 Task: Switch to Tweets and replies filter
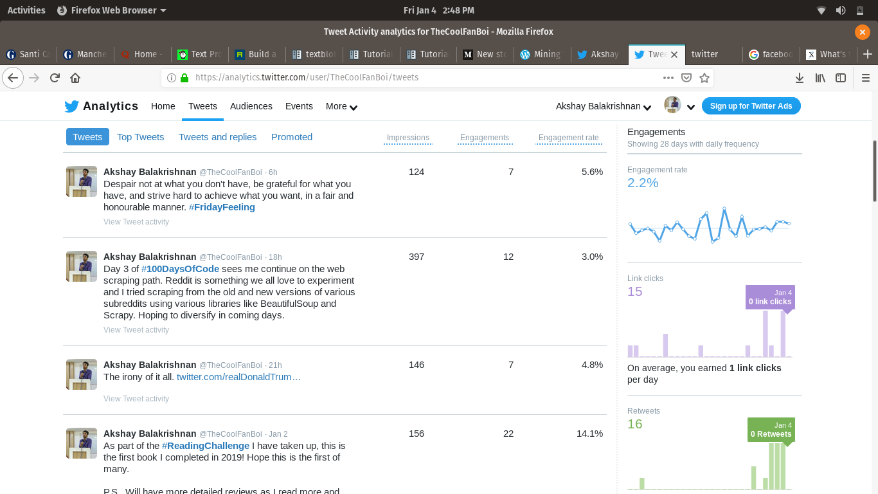tap(218, 137)
